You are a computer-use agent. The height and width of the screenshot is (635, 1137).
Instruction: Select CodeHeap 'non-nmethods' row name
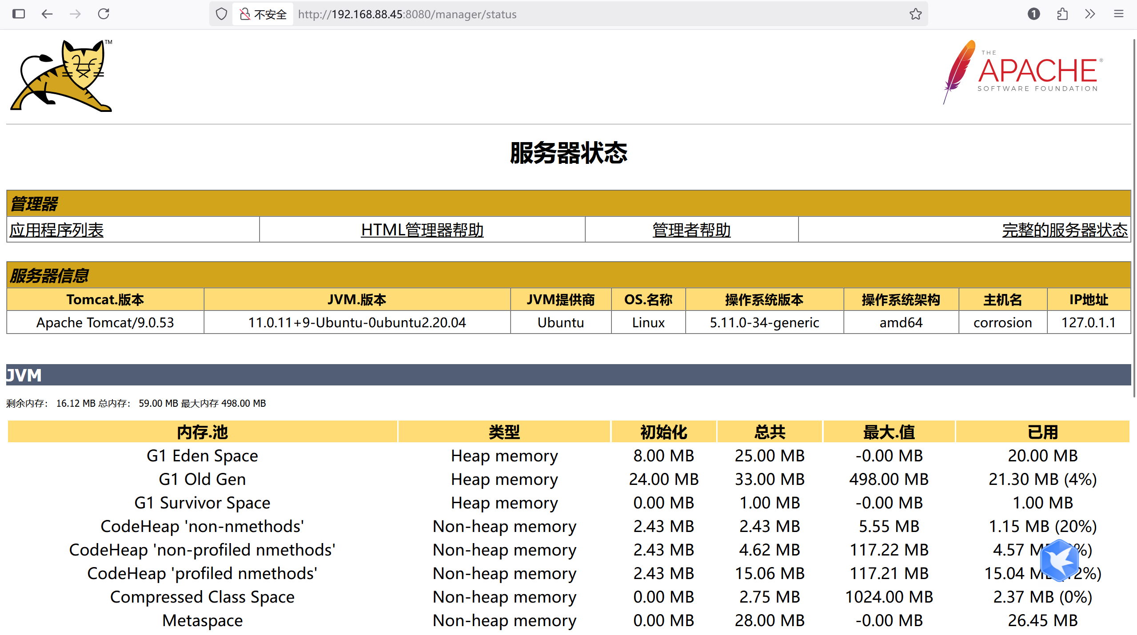tap(202, 526)
